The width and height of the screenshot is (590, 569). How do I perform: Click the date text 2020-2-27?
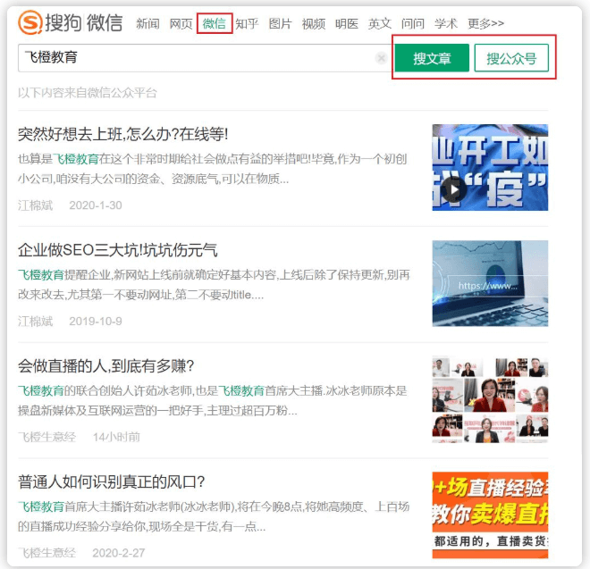[x=119, y=553]
